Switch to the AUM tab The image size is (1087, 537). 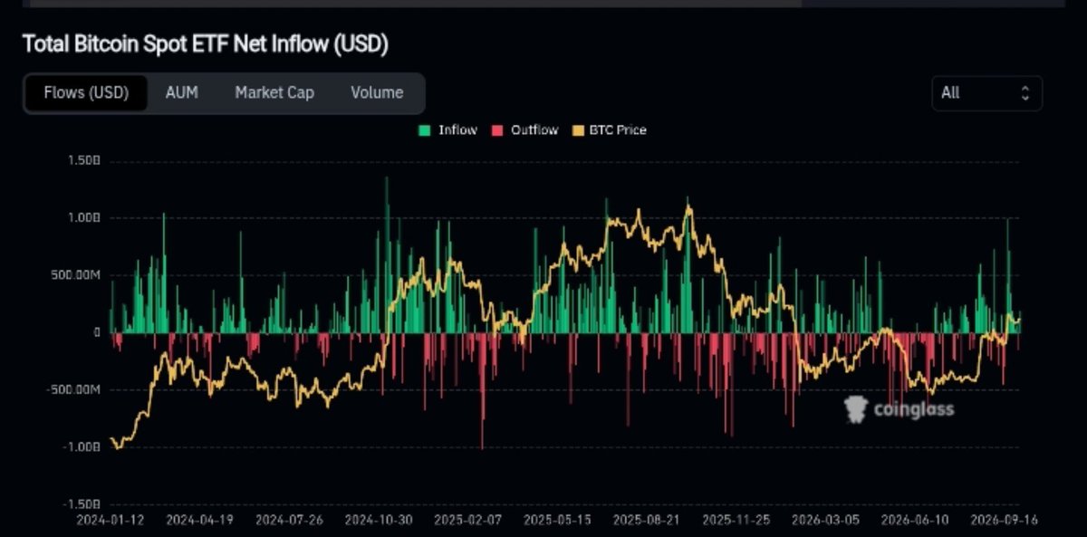coord(182,92)
